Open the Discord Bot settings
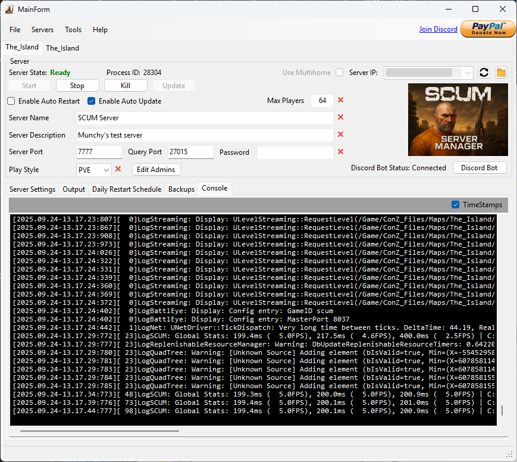 480,168
